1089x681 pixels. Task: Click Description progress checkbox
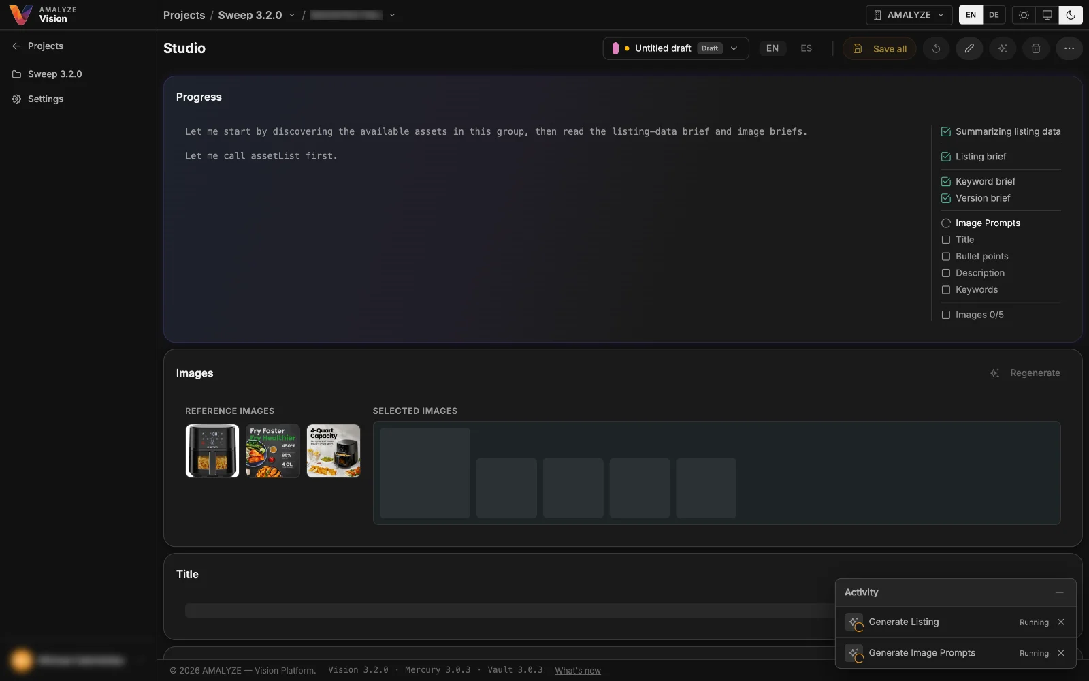945,273
